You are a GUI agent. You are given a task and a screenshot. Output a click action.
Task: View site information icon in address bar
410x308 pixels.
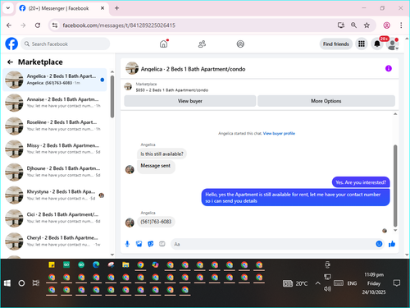click(55, 25)
